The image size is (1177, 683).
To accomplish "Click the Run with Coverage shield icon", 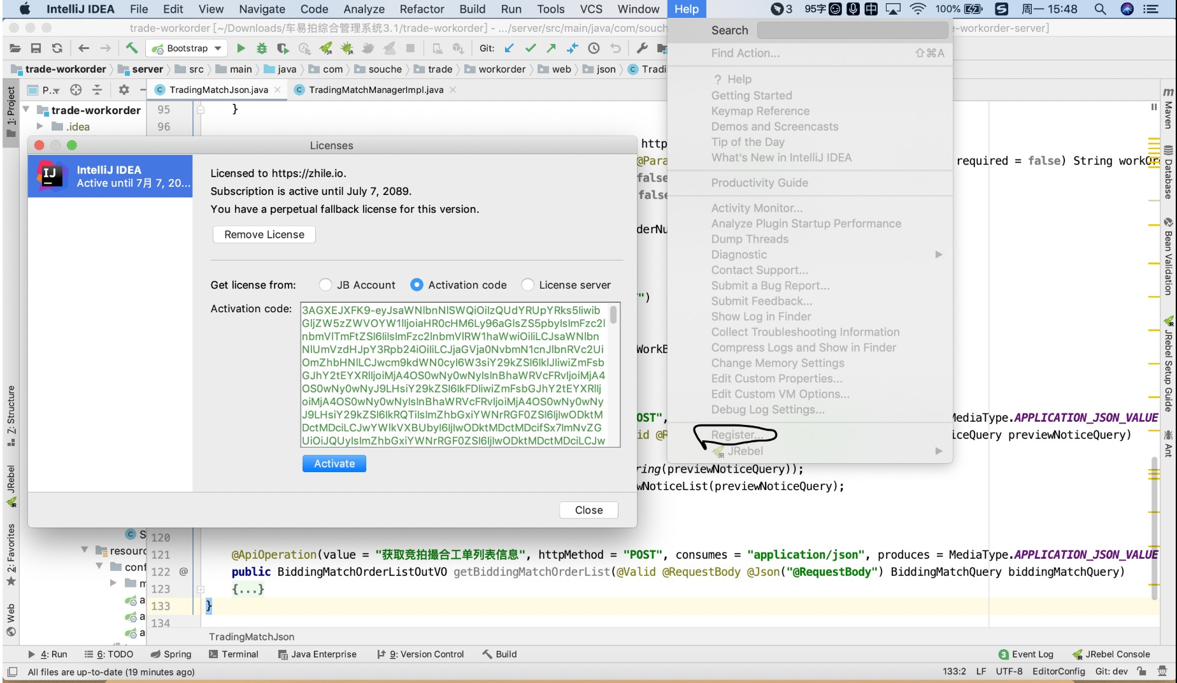I will tap(283, 48).
